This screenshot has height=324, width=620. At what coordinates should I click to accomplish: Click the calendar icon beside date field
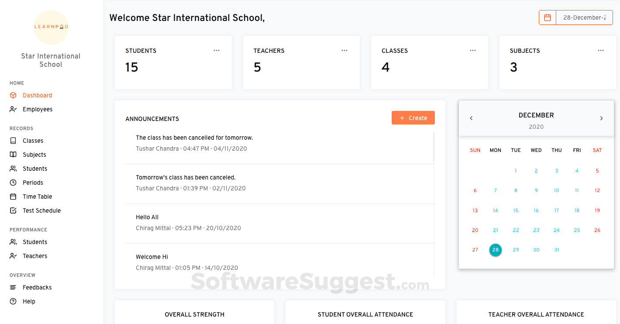(x=548, y=17)
